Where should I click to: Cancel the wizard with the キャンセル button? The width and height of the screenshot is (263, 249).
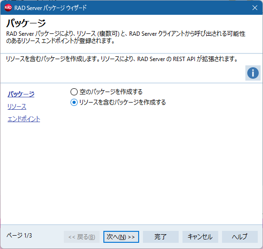pyautogui.click(x=200, y=237)
